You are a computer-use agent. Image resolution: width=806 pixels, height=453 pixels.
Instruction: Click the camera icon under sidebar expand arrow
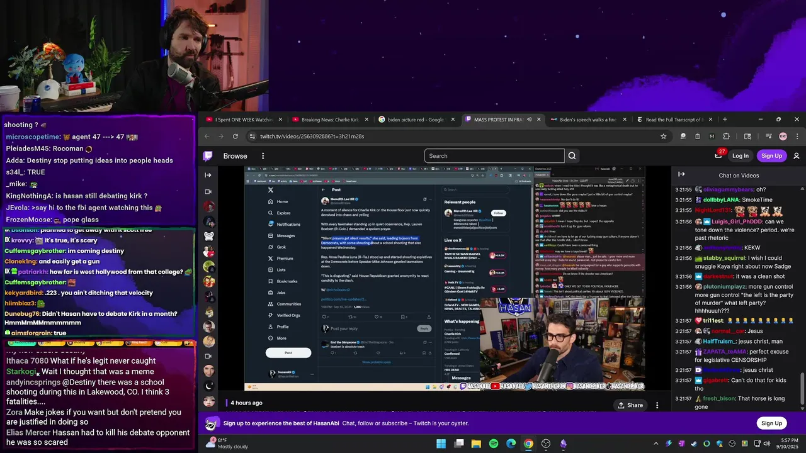[208, 192]
